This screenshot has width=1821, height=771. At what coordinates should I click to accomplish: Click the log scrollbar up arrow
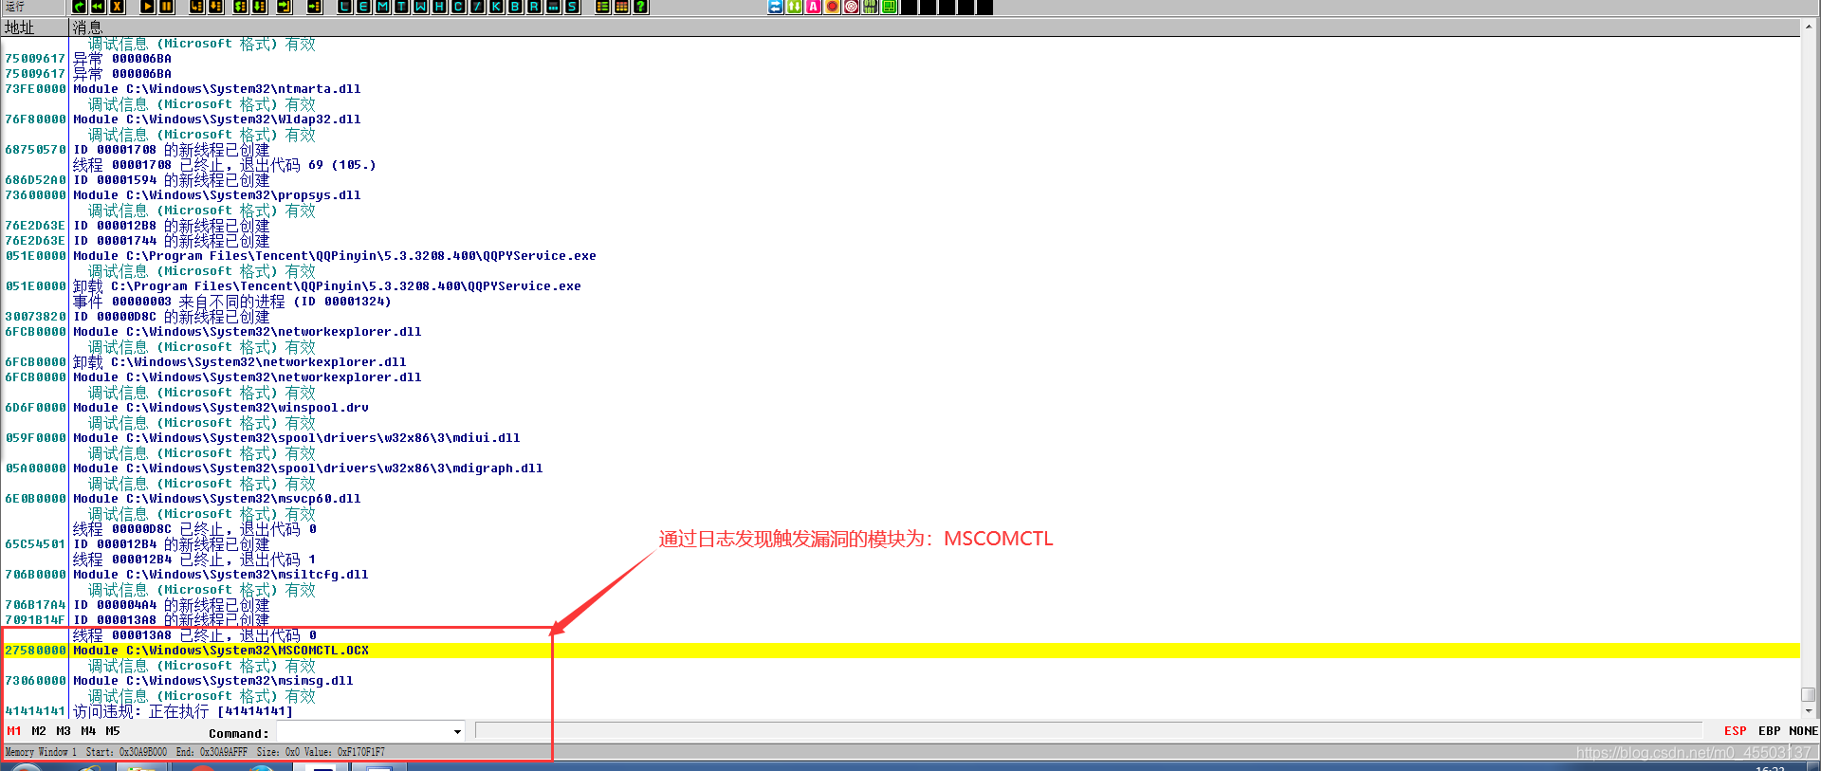[x=1809, y=27]
